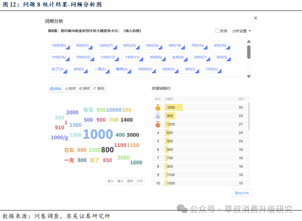Viewport: 302px width, 221px height.
Task: Click 打印 under the word cloud
Action: (x=140, y=181)
